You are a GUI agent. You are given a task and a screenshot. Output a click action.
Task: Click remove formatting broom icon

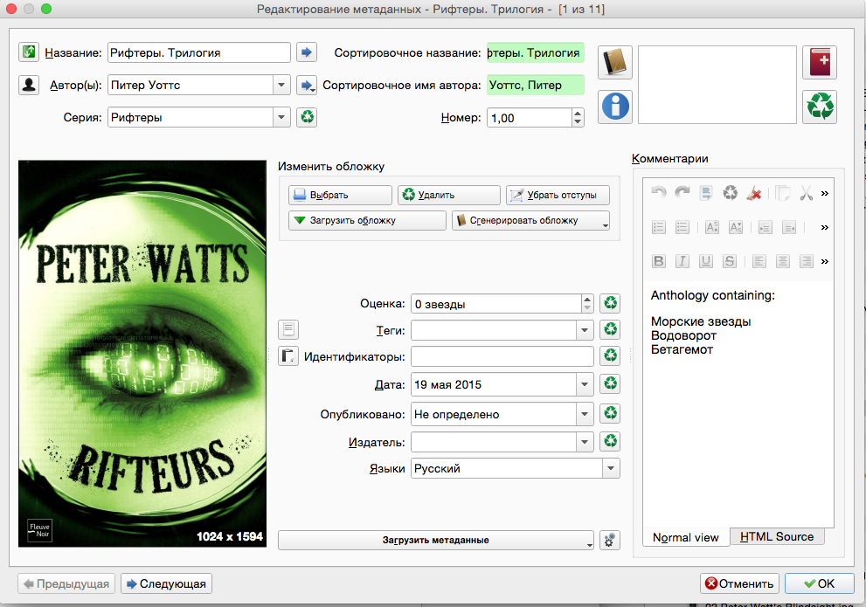point(754,193)
